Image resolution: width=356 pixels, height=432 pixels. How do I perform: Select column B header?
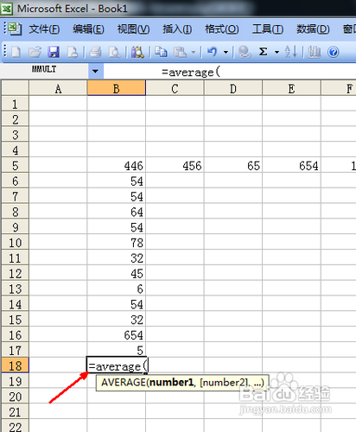(x=117, y=88)
